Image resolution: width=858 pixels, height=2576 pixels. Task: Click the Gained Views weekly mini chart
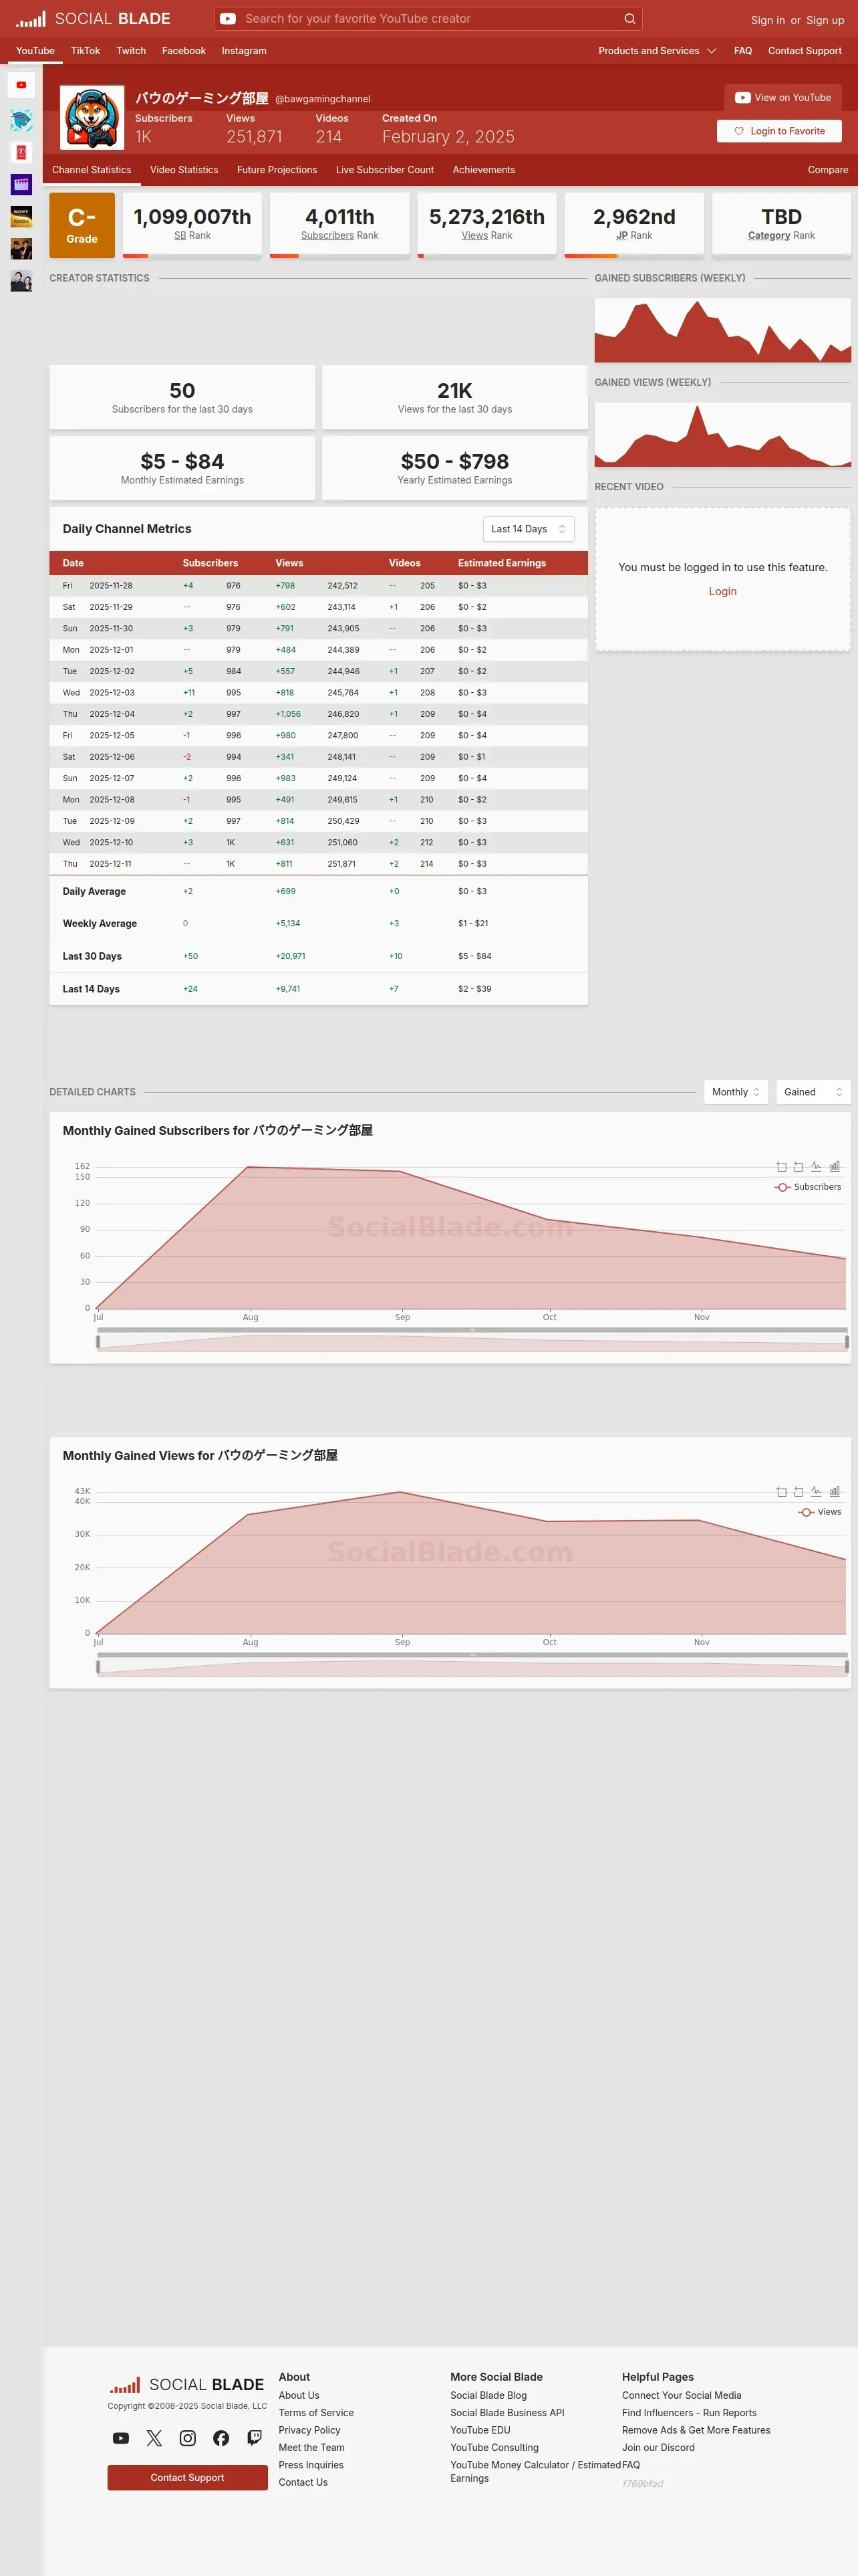tap(722, 435)
